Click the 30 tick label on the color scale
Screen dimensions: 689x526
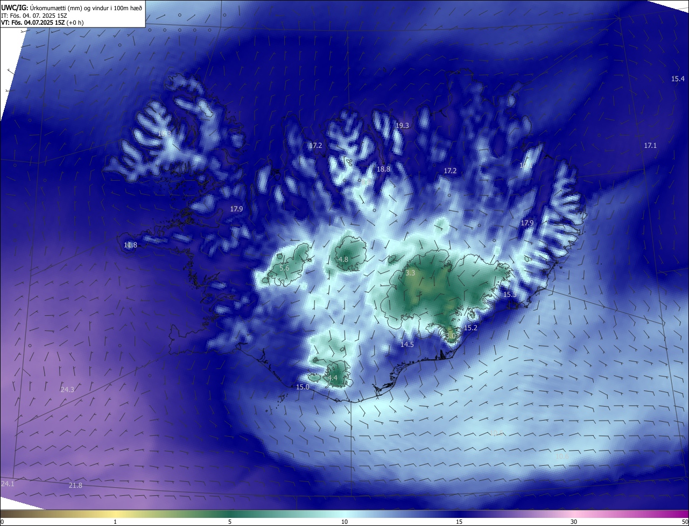574,522
